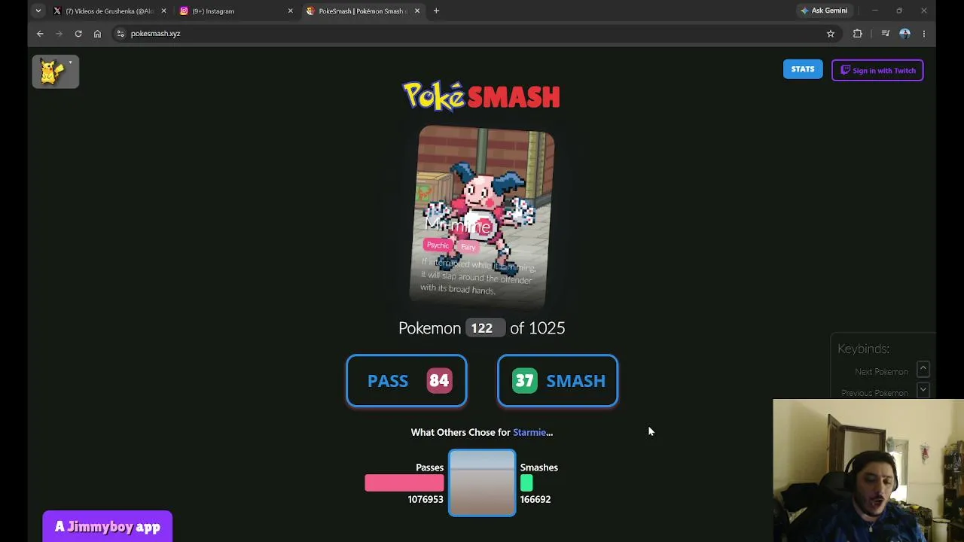
Task: Select the "of 1025" total text
Action: coord(538,328)
